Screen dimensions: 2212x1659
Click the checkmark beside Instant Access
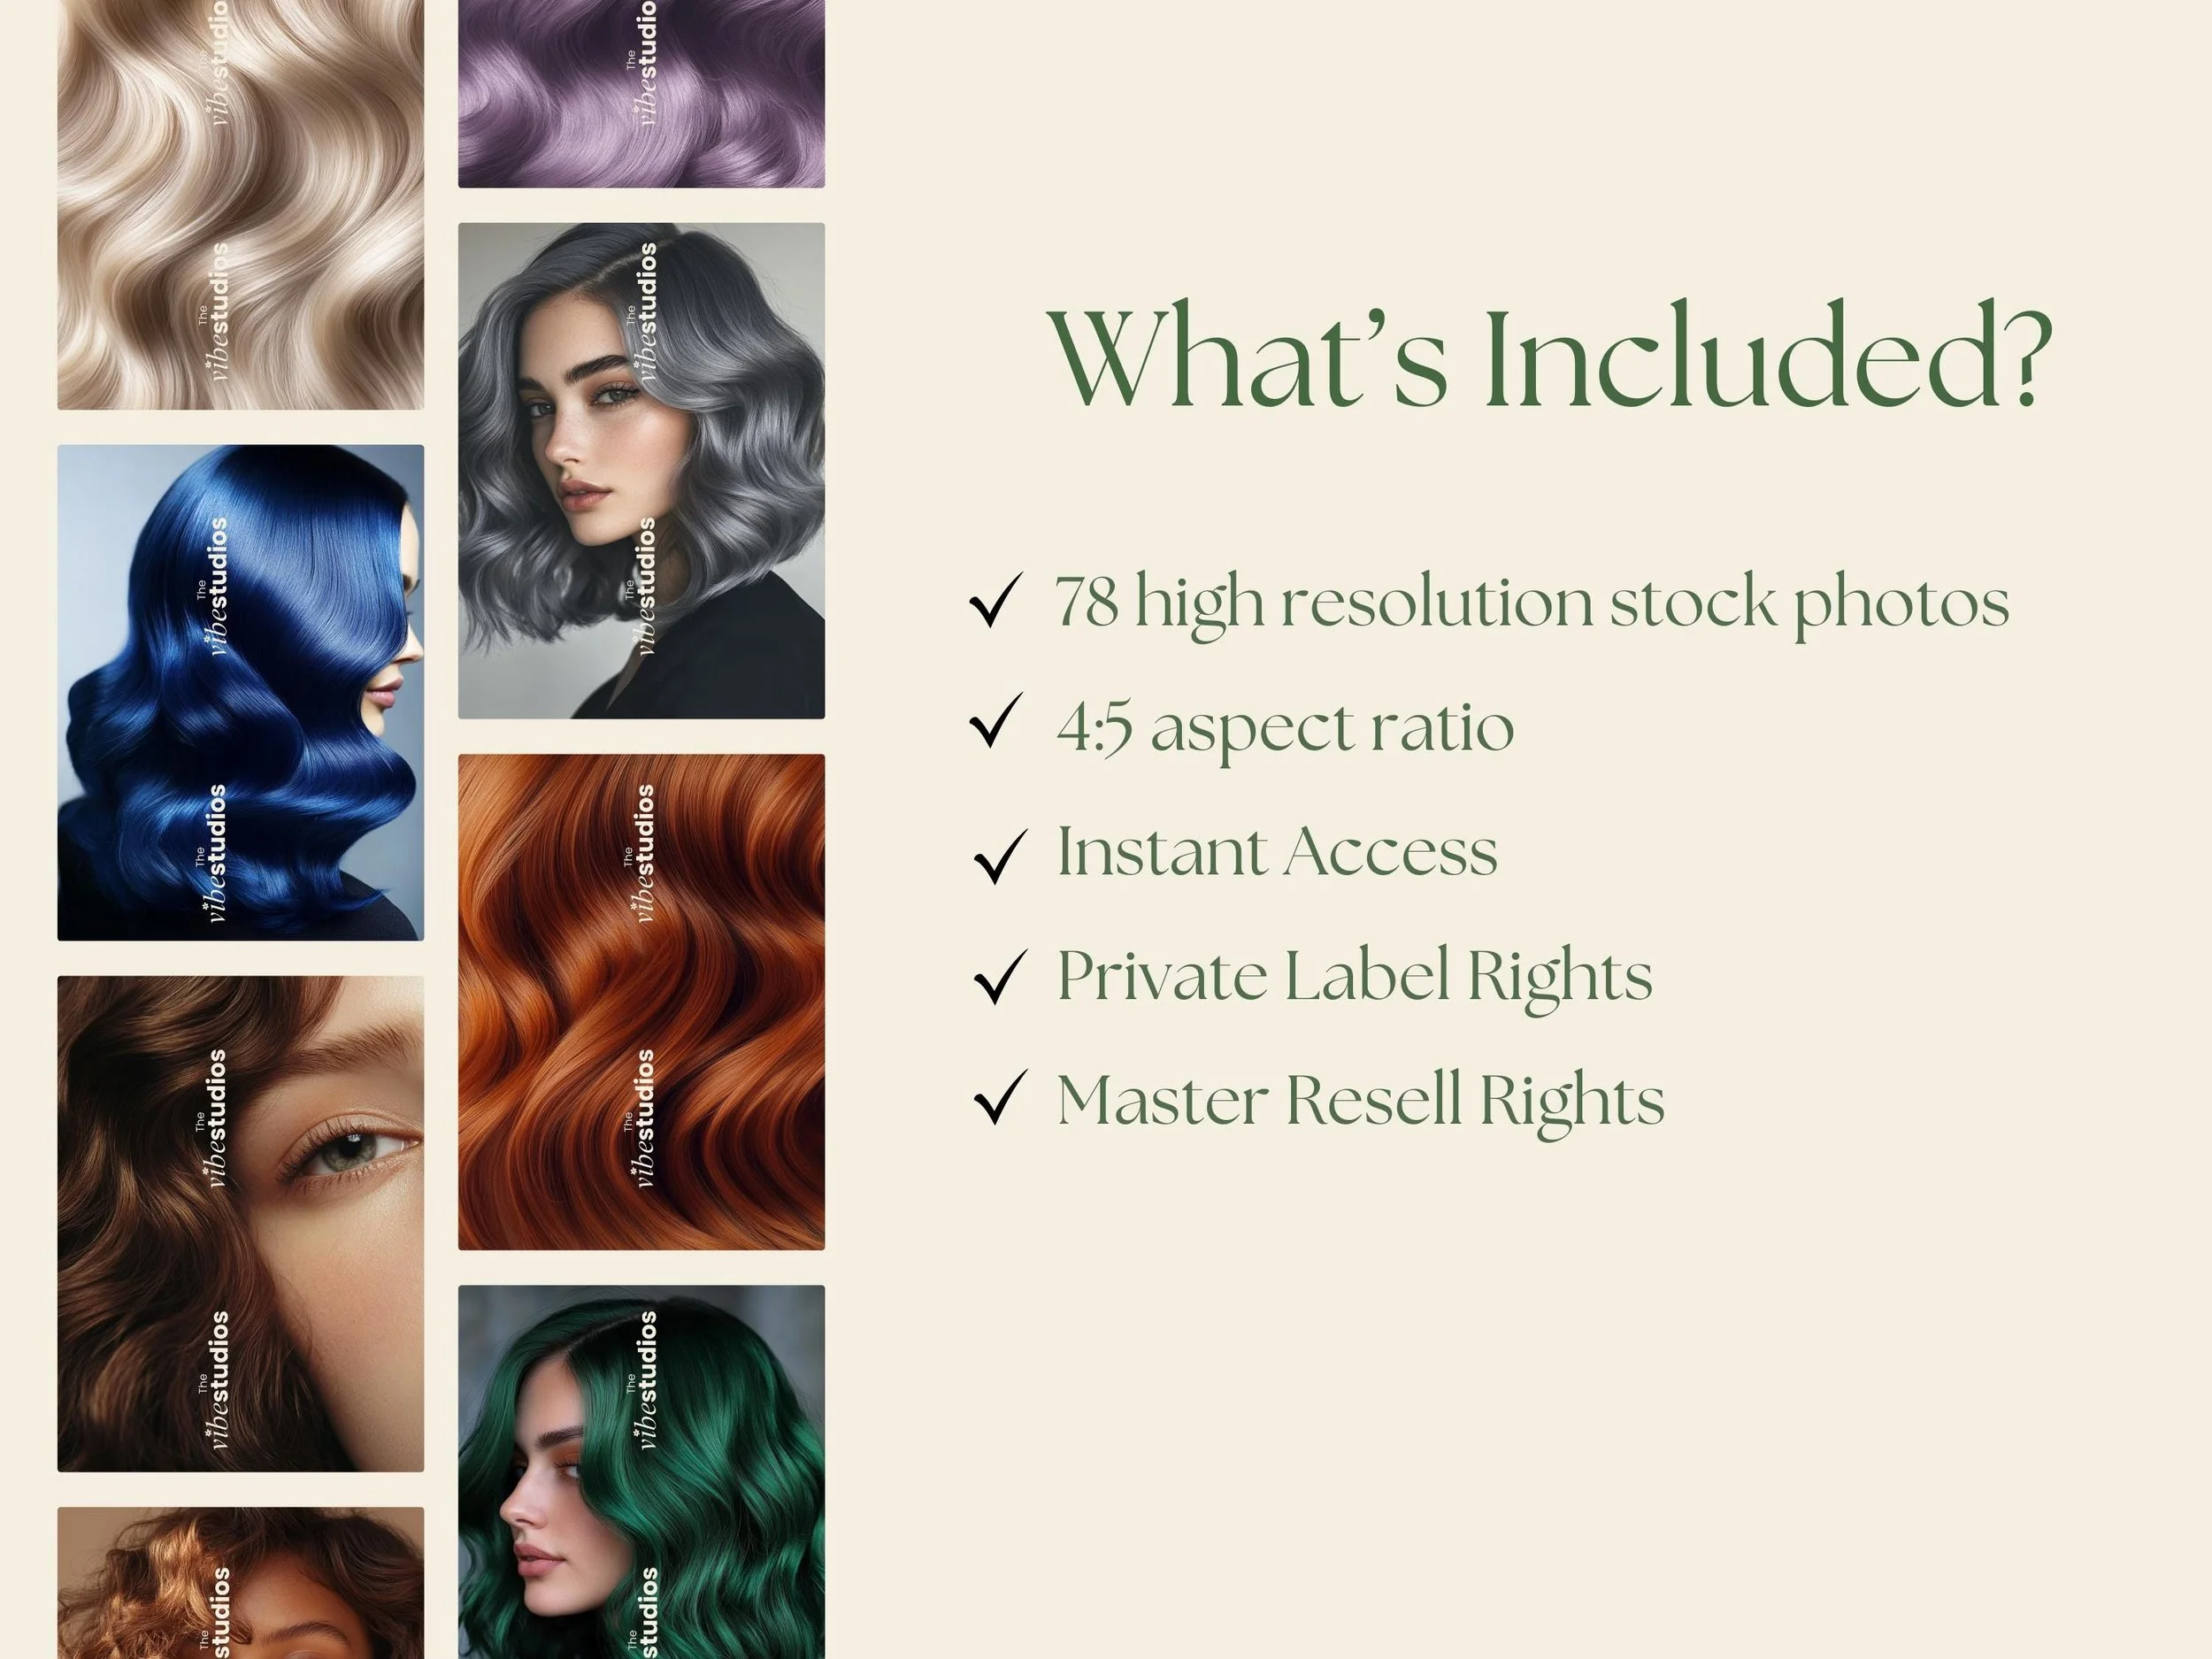pos(1000,857)
